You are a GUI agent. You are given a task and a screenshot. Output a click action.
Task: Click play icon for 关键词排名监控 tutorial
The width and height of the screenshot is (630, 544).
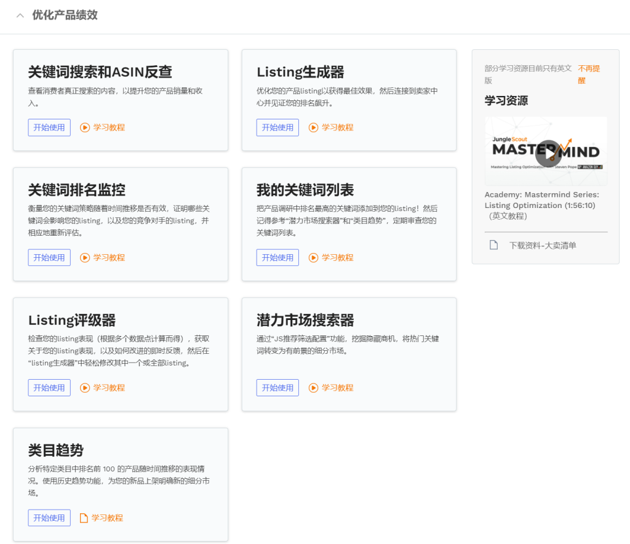point(85,258)
